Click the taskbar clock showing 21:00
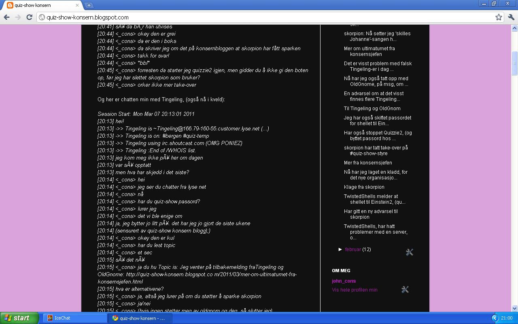The image size is (518, 324). (507, 318)
